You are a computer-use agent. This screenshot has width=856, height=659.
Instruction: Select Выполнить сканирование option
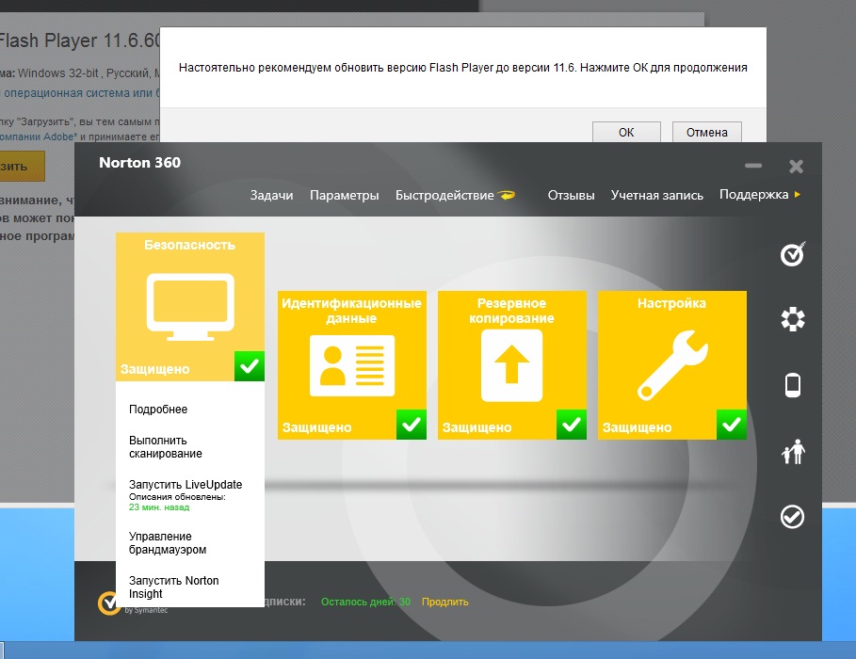(166, 447)
